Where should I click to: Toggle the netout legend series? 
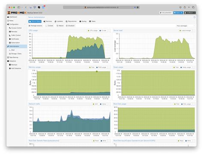pyautogui.click(x=103, y=104)
